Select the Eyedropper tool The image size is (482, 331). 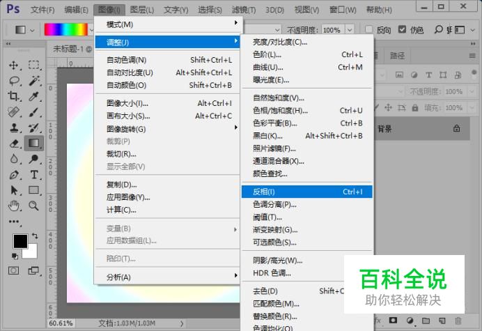(34, 96)
